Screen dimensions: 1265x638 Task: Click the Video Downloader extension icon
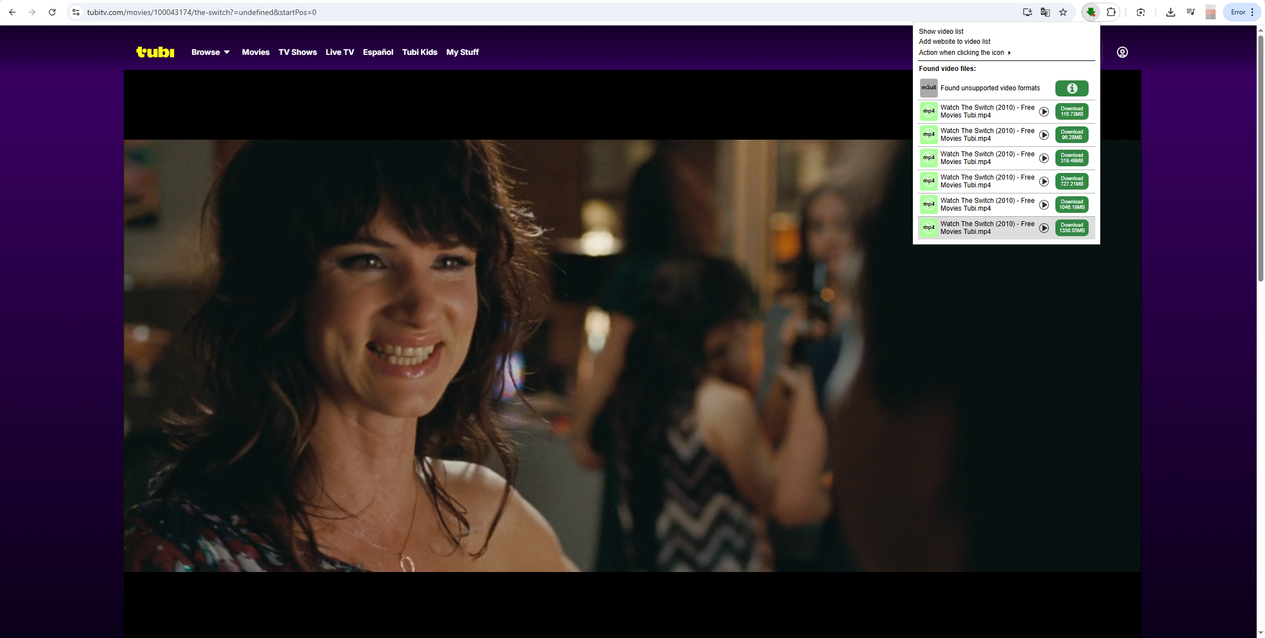[x=1091, y=12]
